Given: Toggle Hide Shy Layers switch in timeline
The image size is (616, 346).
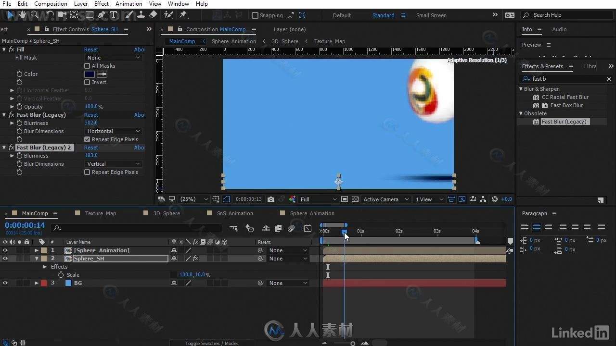Looking at the screenshot, I should [266, 228].
